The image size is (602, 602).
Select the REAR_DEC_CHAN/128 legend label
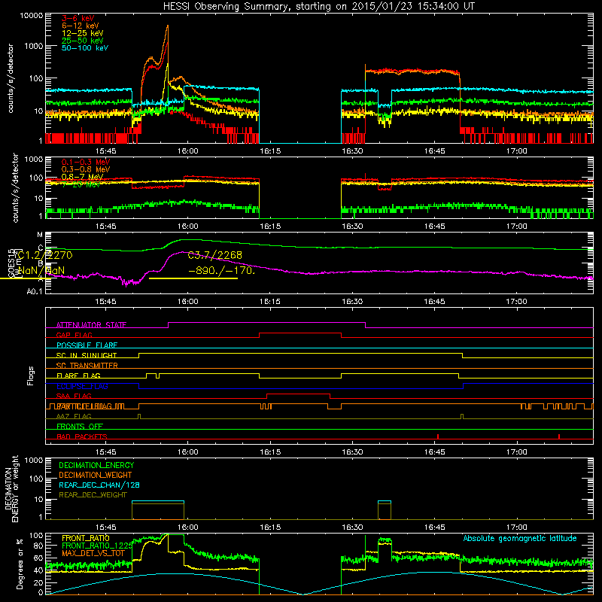(99, 485)
